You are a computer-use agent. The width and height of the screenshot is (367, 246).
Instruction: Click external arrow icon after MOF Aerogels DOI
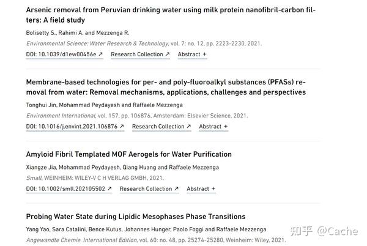109,189
